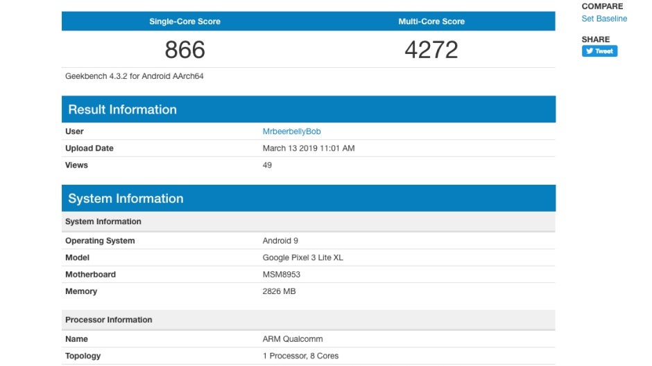The width and height of the screenshot is (652, 366).
Task: Select the Multi-Core Score header
Action: [431, 21]
